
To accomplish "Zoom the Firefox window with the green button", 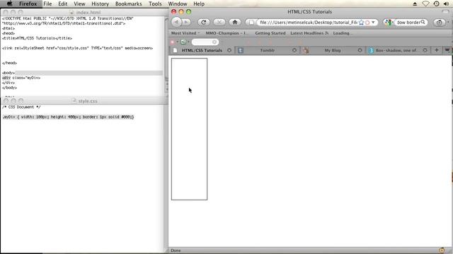I will tap(189, 12).
